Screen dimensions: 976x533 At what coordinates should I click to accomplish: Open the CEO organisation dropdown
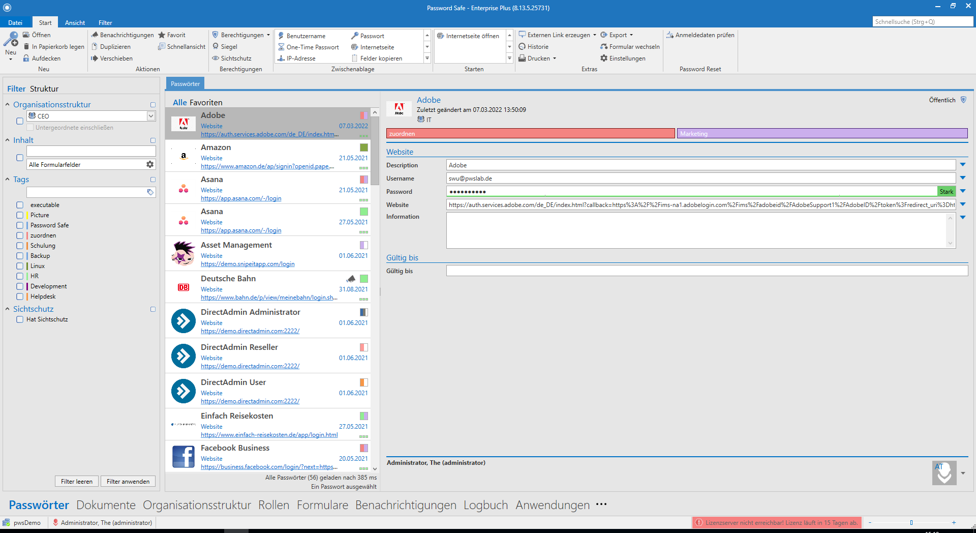pos(151,116)
